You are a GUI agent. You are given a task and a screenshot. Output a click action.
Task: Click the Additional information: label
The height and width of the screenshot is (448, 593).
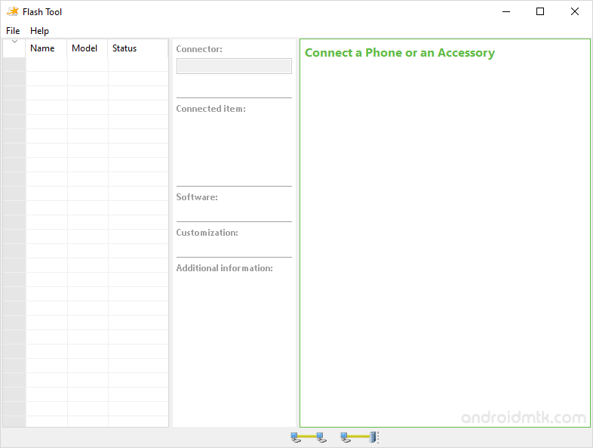coord(225,268)
